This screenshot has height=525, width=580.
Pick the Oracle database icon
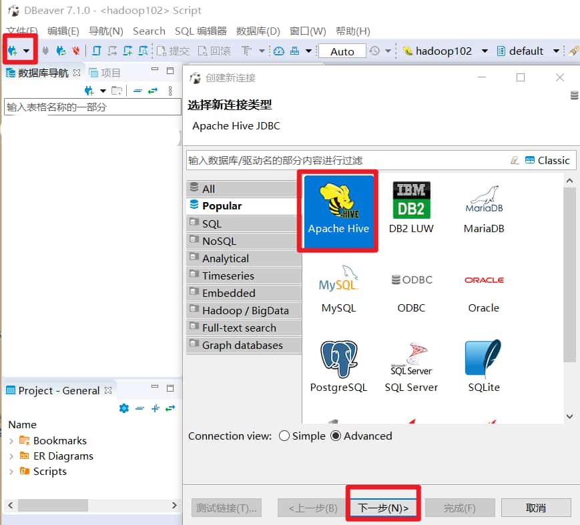point(484,288)
